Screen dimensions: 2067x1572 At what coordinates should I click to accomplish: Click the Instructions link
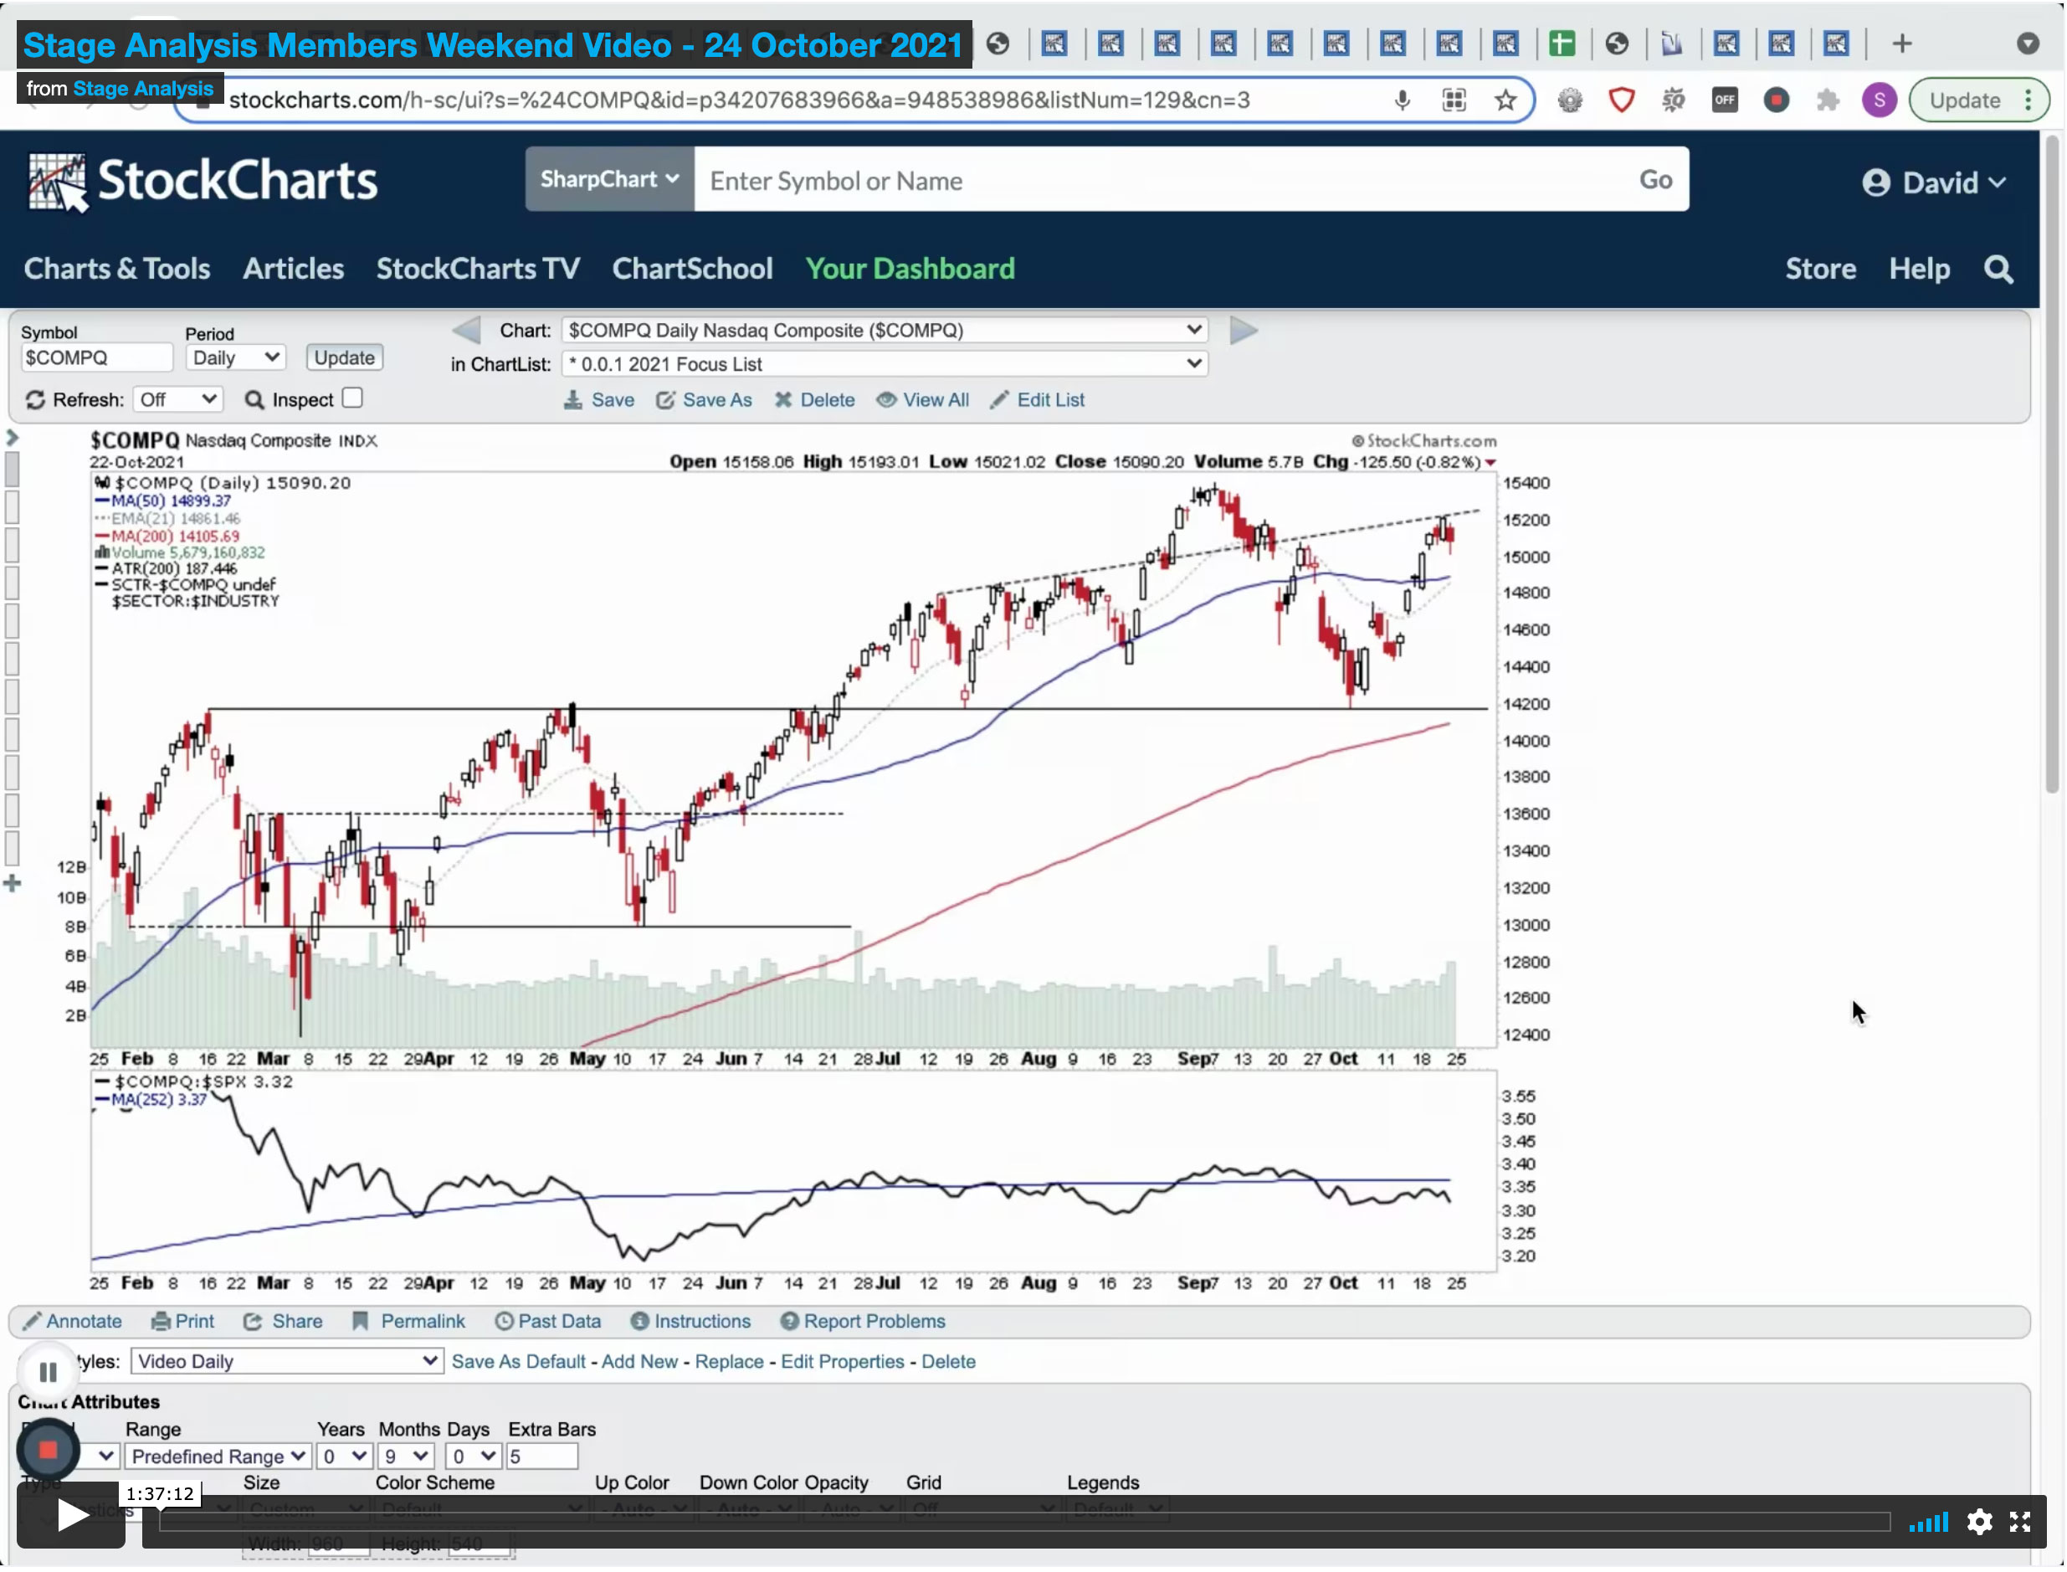(701, 1321)
